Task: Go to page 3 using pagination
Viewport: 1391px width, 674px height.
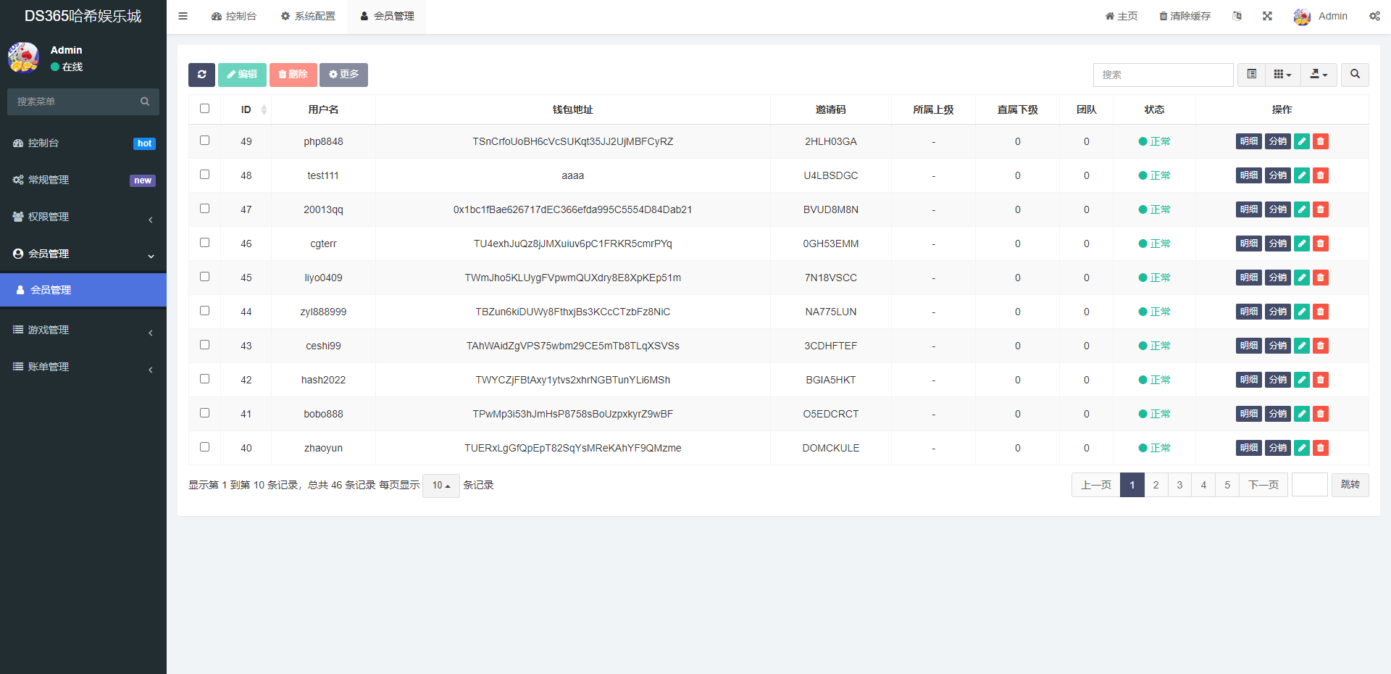Action: point(1179,485)
